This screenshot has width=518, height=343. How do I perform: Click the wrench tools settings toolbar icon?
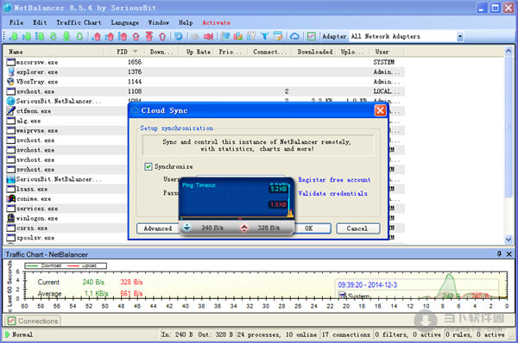coord(251,36)
